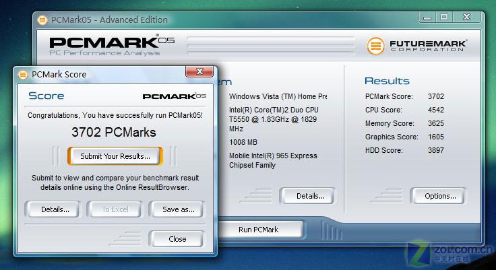Viewport: 496px width, 270px height.
Task: Click the Graphics Score value 1605
Action: 436,137
